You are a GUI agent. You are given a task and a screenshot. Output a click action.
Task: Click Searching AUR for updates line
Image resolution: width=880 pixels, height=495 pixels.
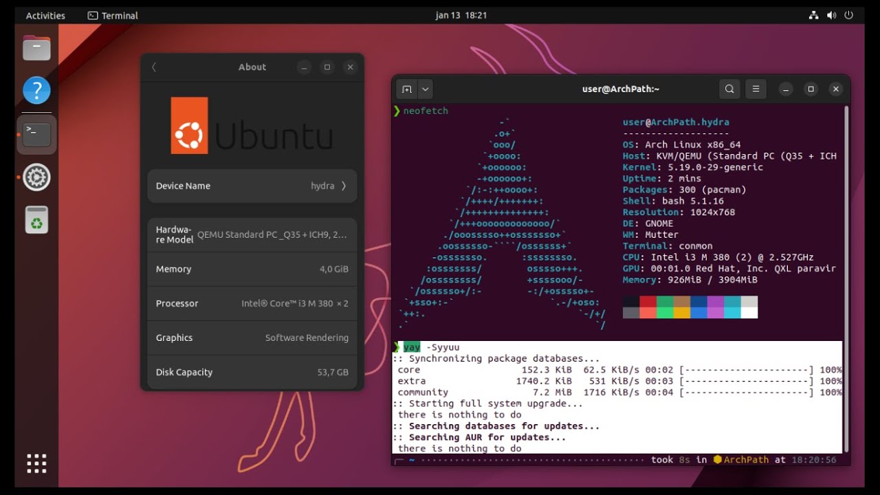pyautogui.click(x=479, y=437)
